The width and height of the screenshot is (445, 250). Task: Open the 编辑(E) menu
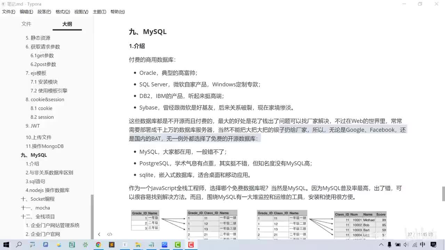(x=26, y=12)
